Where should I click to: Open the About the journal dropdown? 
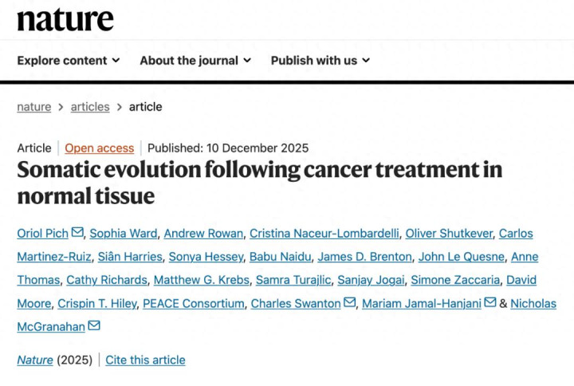[x=195, y=61]
